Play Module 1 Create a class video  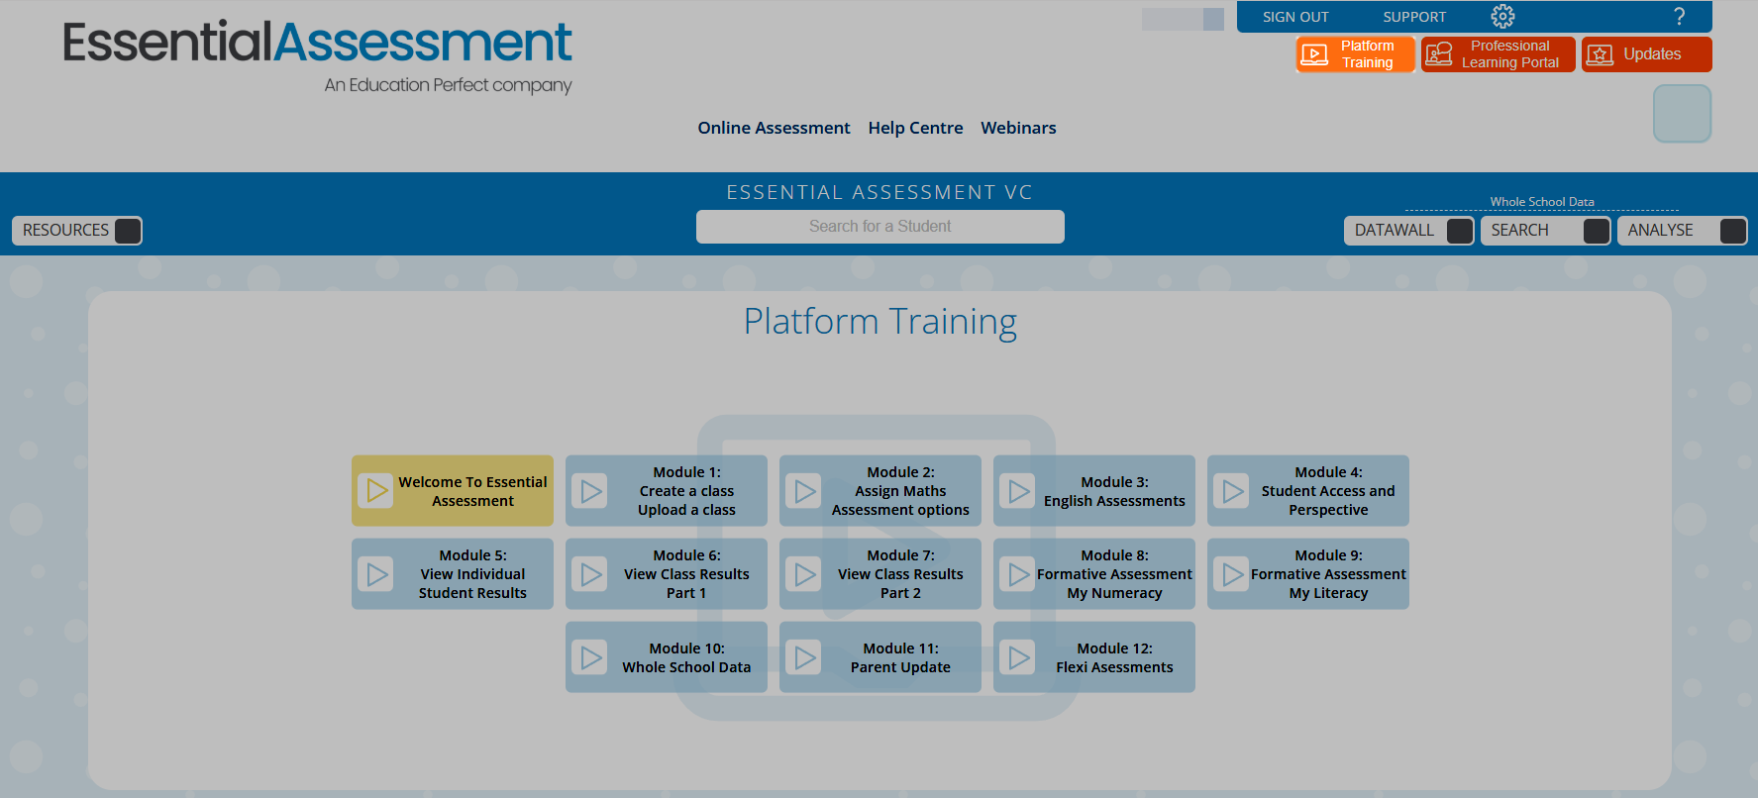[591, 491]
